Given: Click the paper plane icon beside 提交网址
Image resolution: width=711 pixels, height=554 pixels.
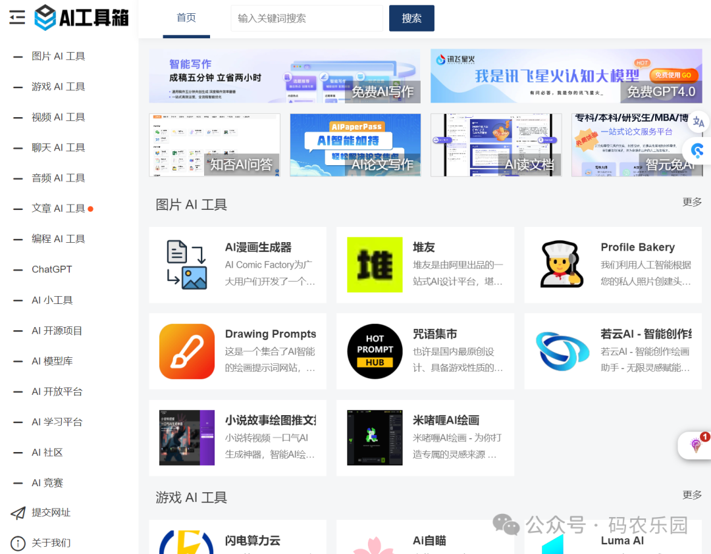Looking at the screenshot, I should 18,513.
